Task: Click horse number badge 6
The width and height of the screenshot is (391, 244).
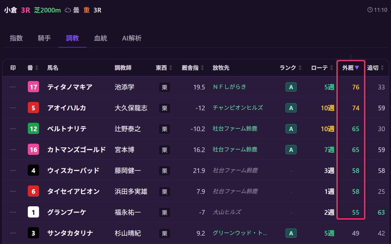Action: [33, 191]
